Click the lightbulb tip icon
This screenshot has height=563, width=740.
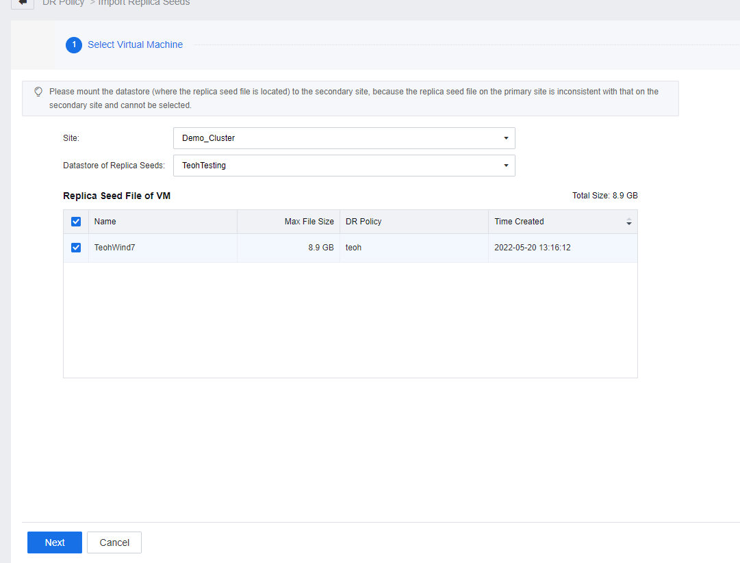point(38,92)
